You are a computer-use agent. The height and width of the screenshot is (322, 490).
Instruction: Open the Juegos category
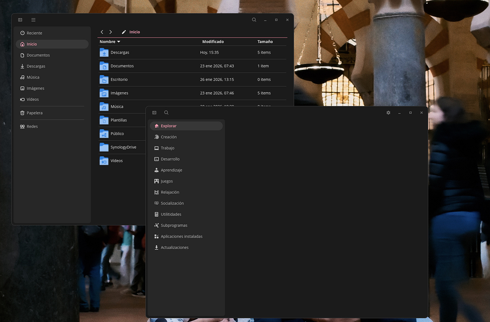[x=167, y=181]
